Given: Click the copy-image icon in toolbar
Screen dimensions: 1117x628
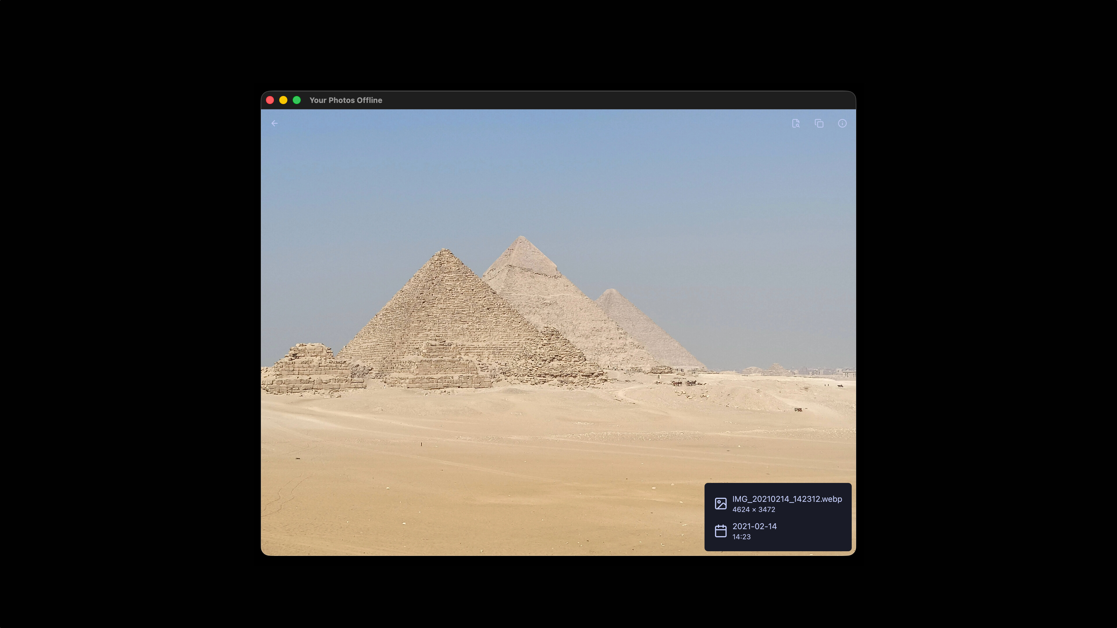Looking at the screenshot, I should (819, 124).
